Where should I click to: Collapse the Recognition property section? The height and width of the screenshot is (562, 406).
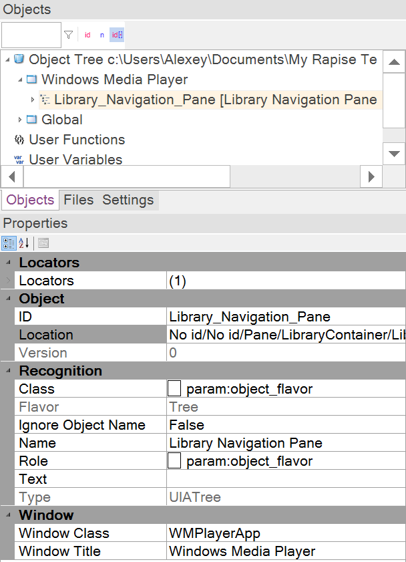tap(9, 371)
